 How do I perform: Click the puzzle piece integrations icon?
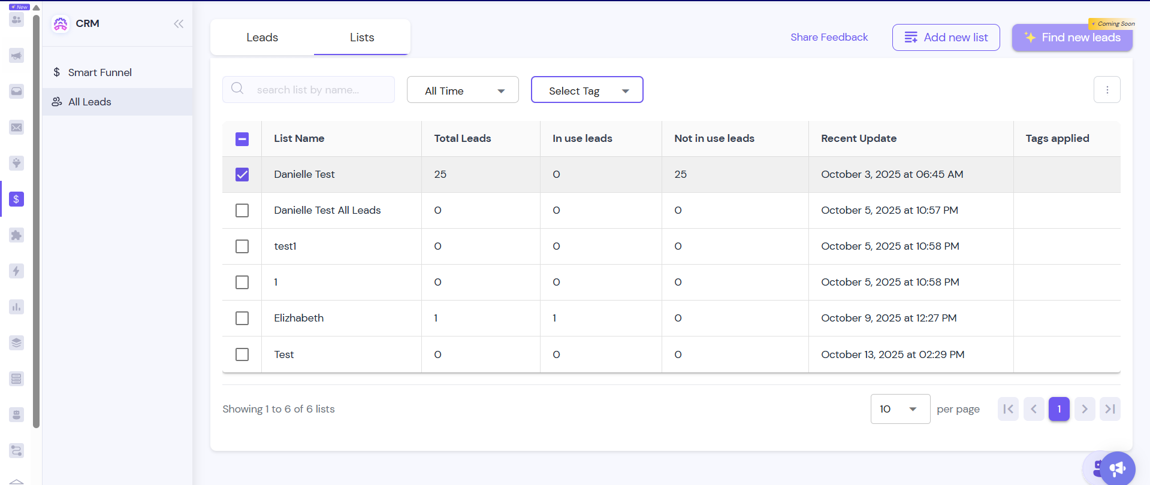16,235
